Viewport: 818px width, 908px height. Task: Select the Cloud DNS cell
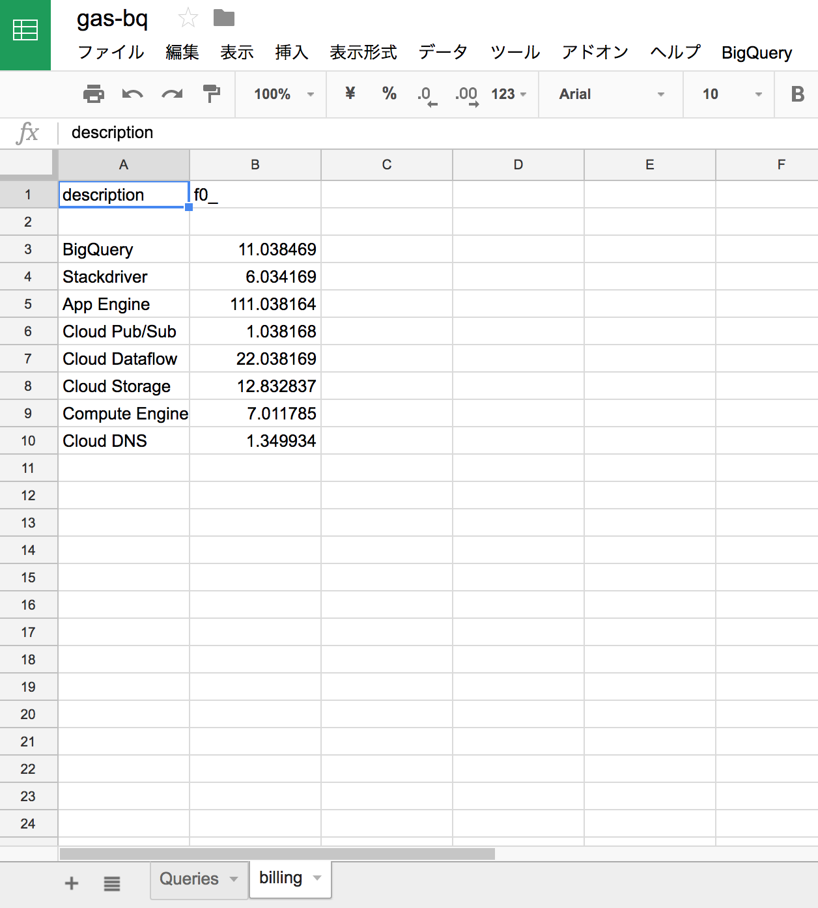pyautogui.click(x=124, y=440)
